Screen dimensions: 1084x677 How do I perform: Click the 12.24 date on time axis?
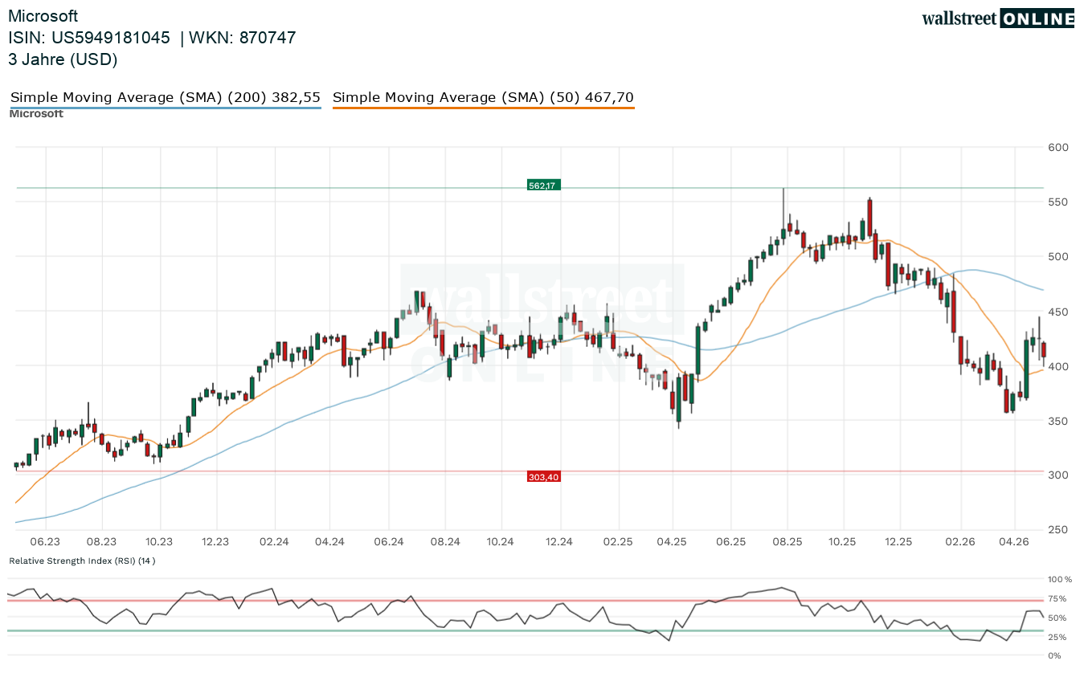558,542
